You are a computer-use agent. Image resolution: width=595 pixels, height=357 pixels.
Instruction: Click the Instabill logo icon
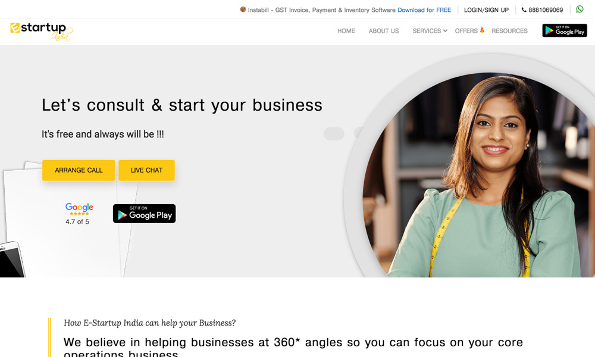[243, 10]
